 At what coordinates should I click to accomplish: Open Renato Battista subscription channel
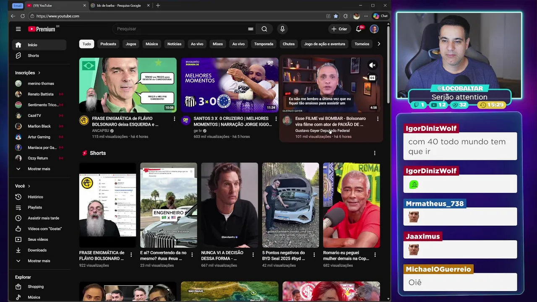point(39,94)
